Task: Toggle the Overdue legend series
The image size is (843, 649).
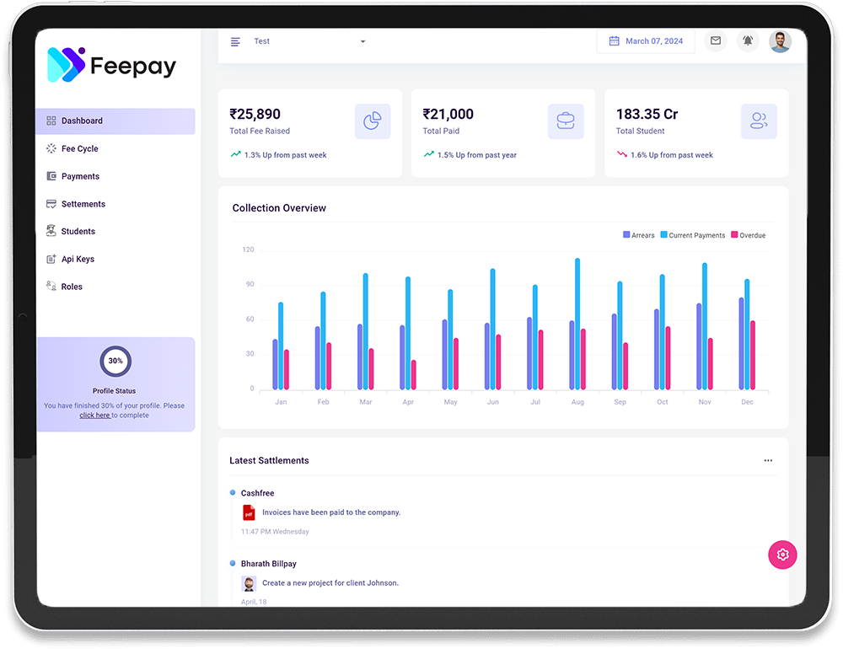Action: [x=748, y=235]
